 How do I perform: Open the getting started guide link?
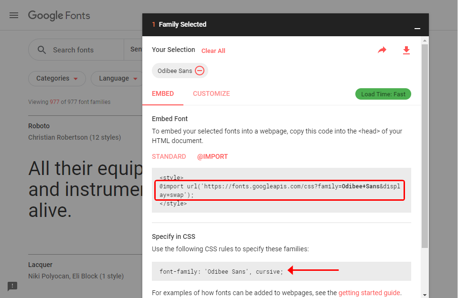click(x=369, y=293)
